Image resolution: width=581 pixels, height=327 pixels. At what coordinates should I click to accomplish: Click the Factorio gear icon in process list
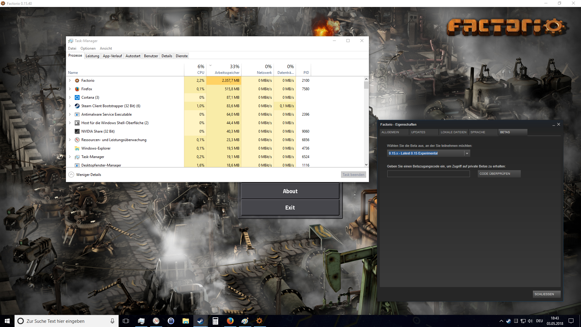click(77, 81)
